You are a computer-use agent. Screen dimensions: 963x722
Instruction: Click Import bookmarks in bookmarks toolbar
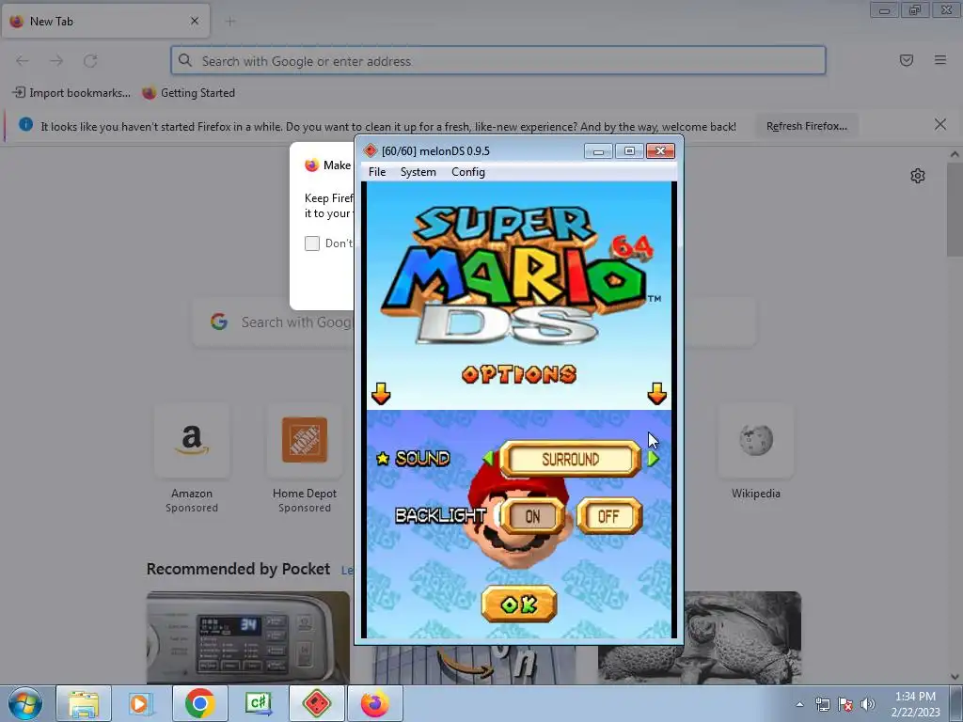tap(71, 93)
